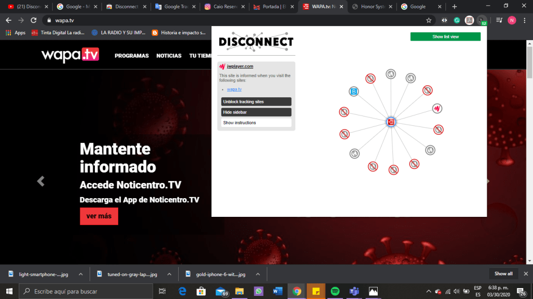The width and height of the screenshot is (533, 299).
Task: Open the wapa.tv link in sidebar
Action: [234, 89]
